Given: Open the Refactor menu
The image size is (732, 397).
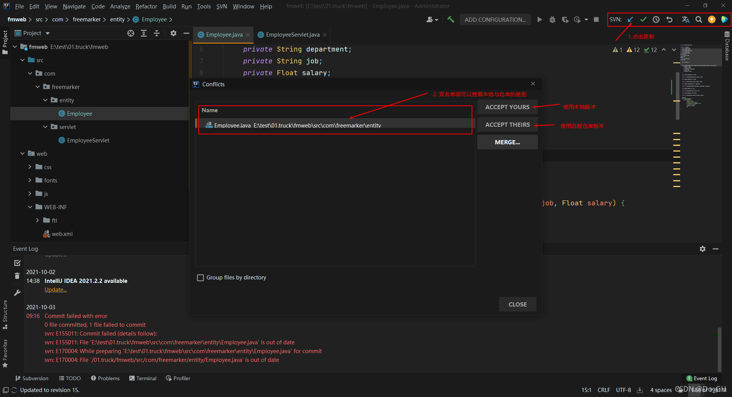Looking at the screenshot, I should click(146, 6).
